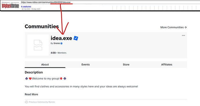Expand description with Read More
This screenshot has width=200, height=106.
[31, 94]
